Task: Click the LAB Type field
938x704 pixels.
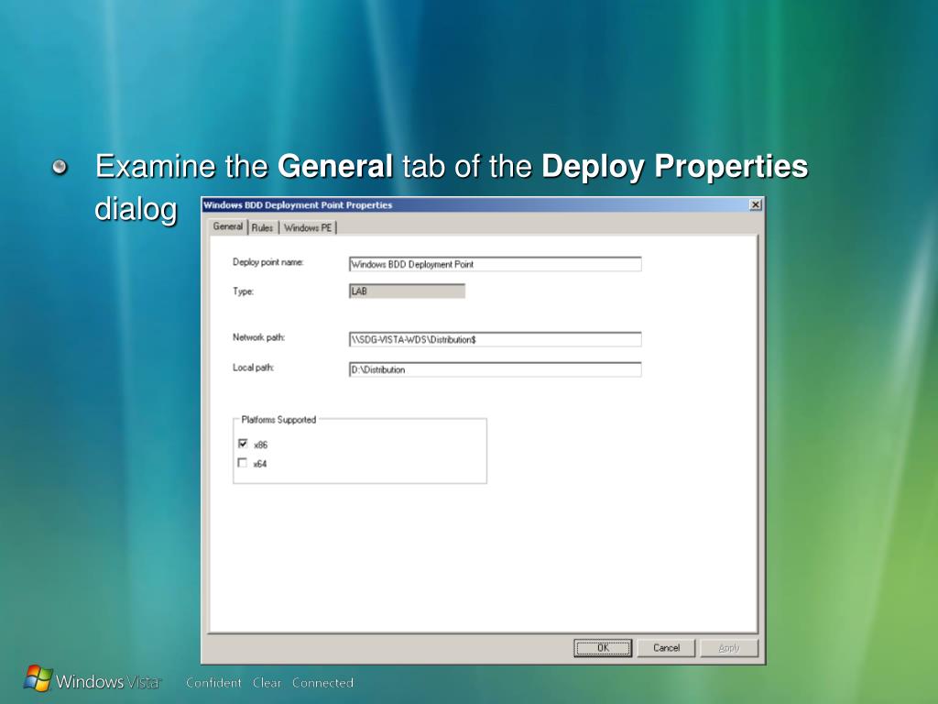Action: (x=407, y=291)
